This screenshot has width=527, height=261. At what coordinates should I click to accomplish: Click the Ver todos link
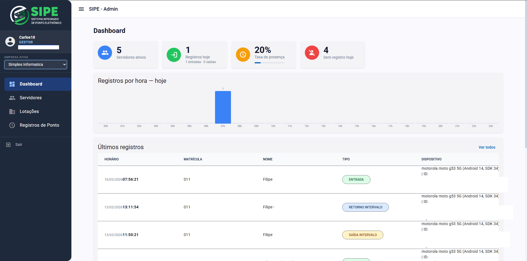click(487, 147)
